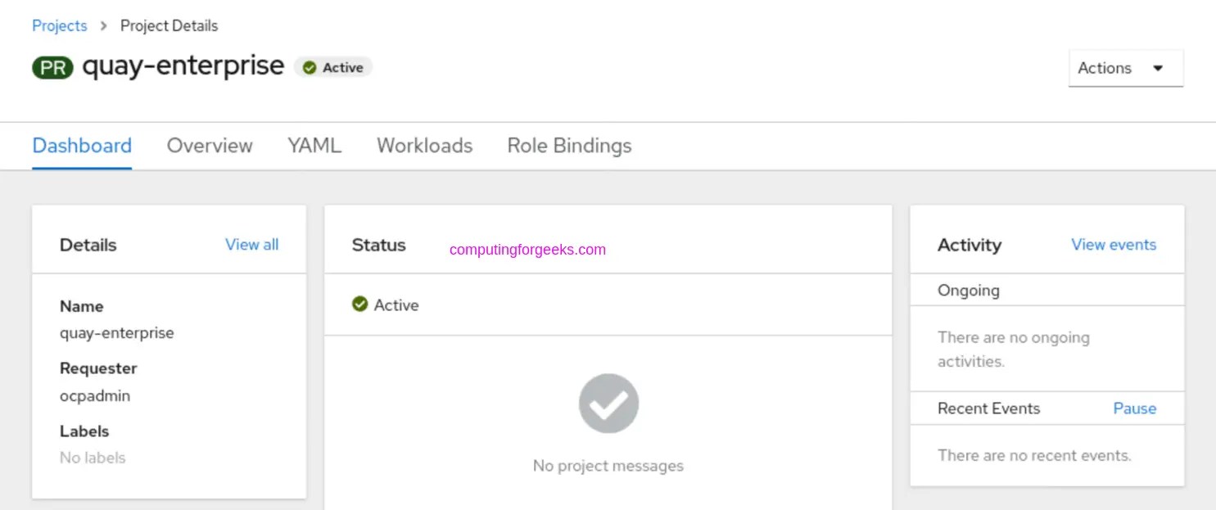Click the Ongoing section in Activity panel
The height and width of the screenshot is (510, 1216).
pyautogui.click(x=969, y=290)
